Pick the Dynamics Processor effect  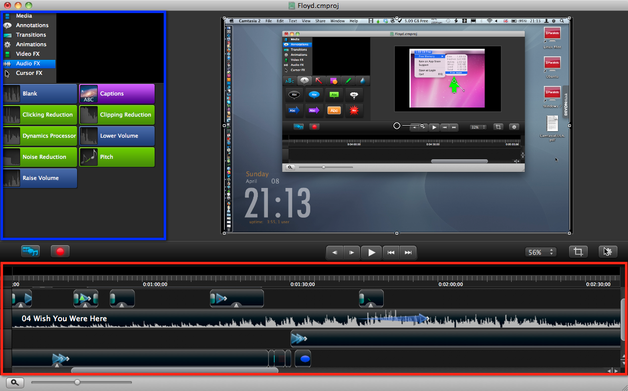(40, 136)
